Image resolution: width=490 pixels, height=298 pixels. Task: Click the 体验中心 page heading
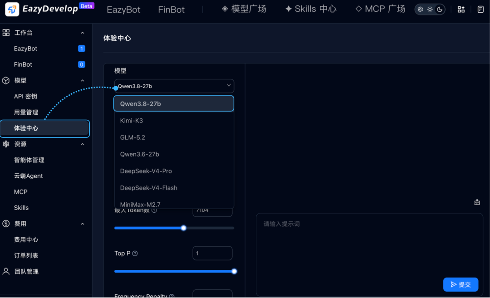[x=117, y=38]
